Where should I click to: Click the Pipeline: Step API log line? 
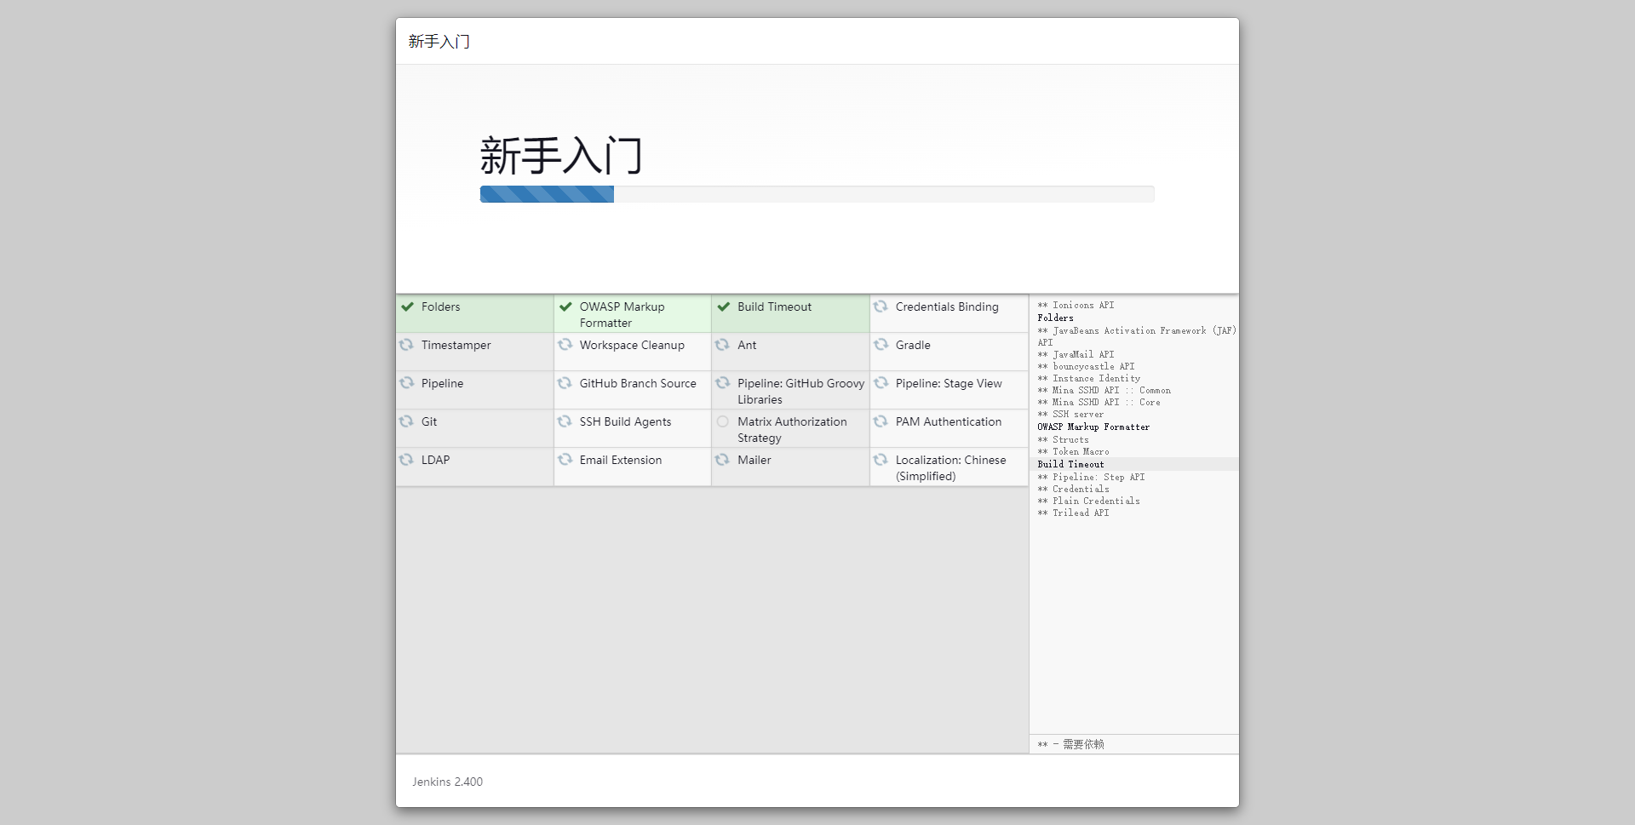click(x=1092, y=477)
